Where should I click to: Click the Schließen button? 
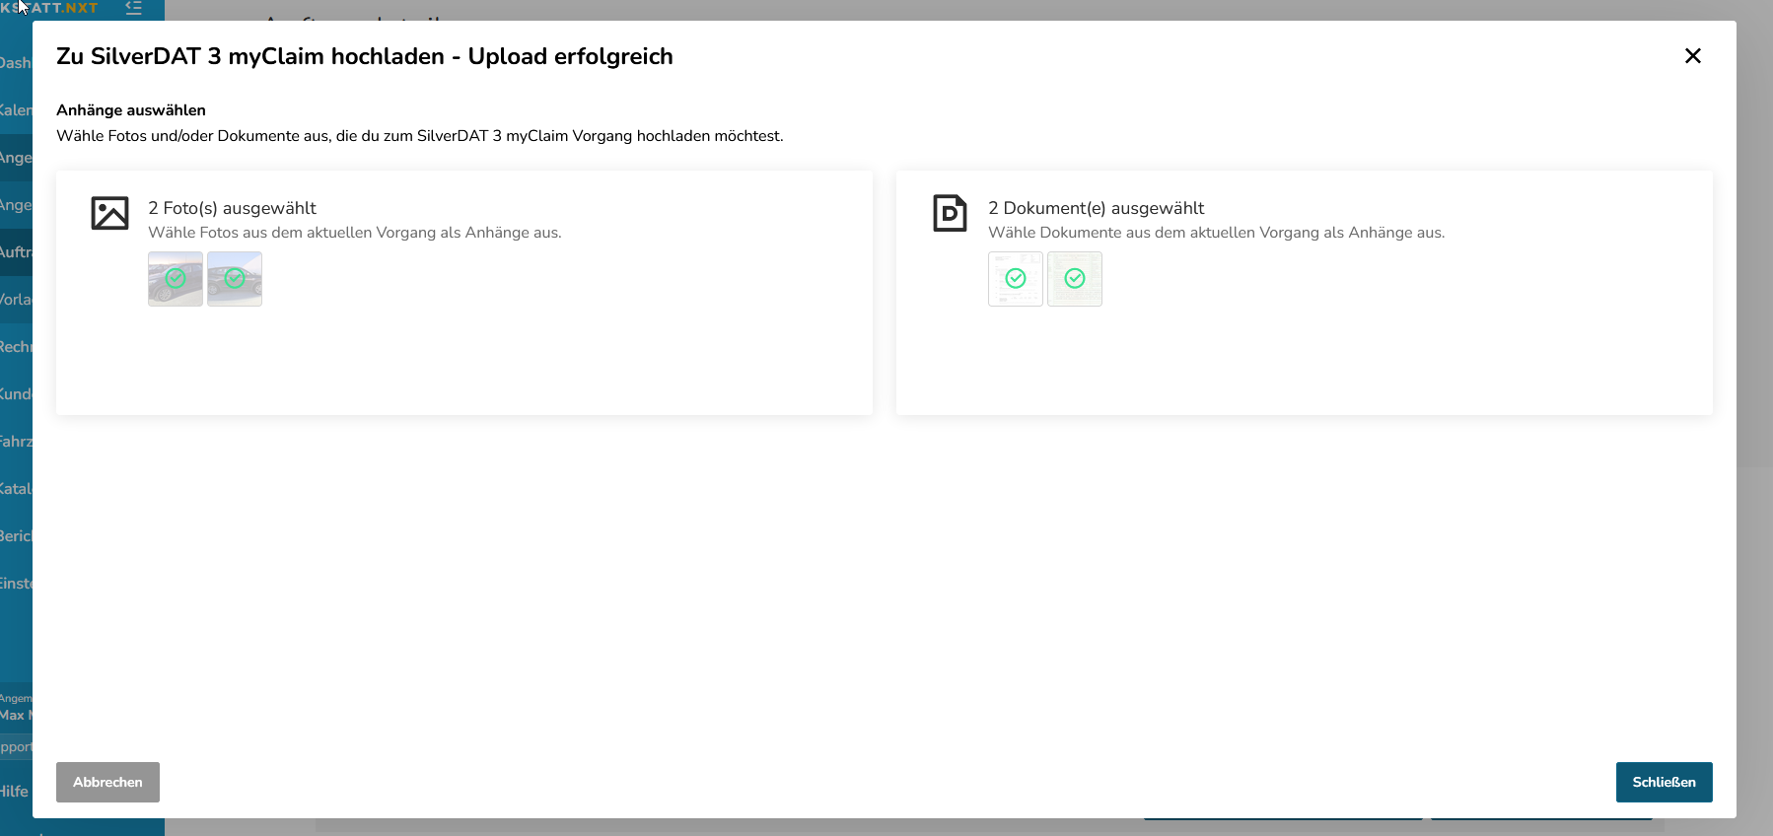coord(1664,782)
